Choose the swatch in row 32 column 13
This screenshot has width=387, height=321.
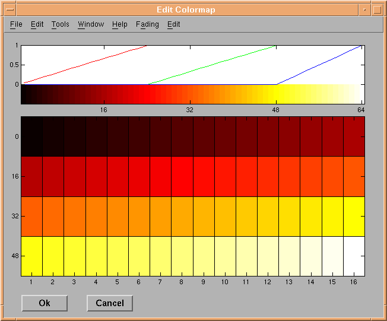(x=290, y=217)
